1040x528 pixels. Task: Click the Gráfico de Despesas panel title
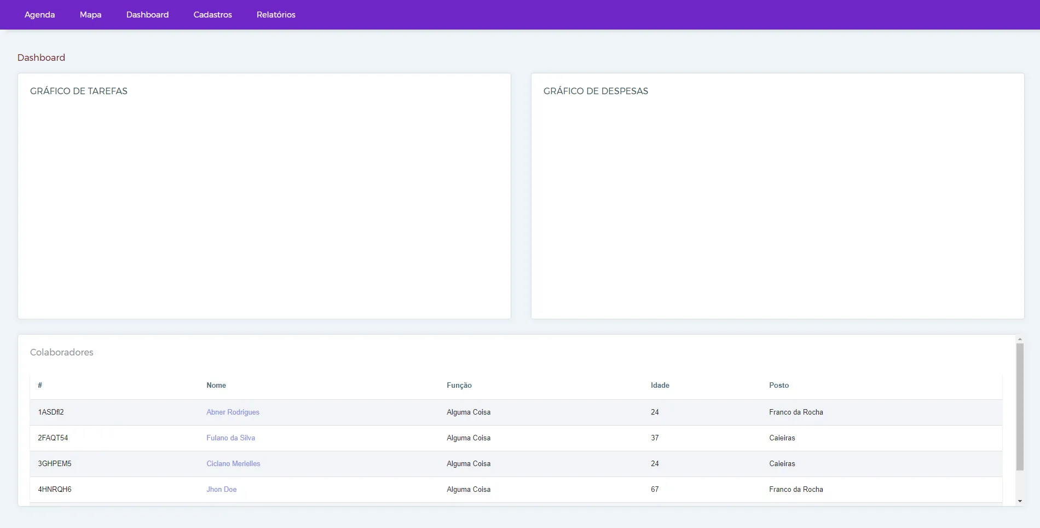(596, 91)
